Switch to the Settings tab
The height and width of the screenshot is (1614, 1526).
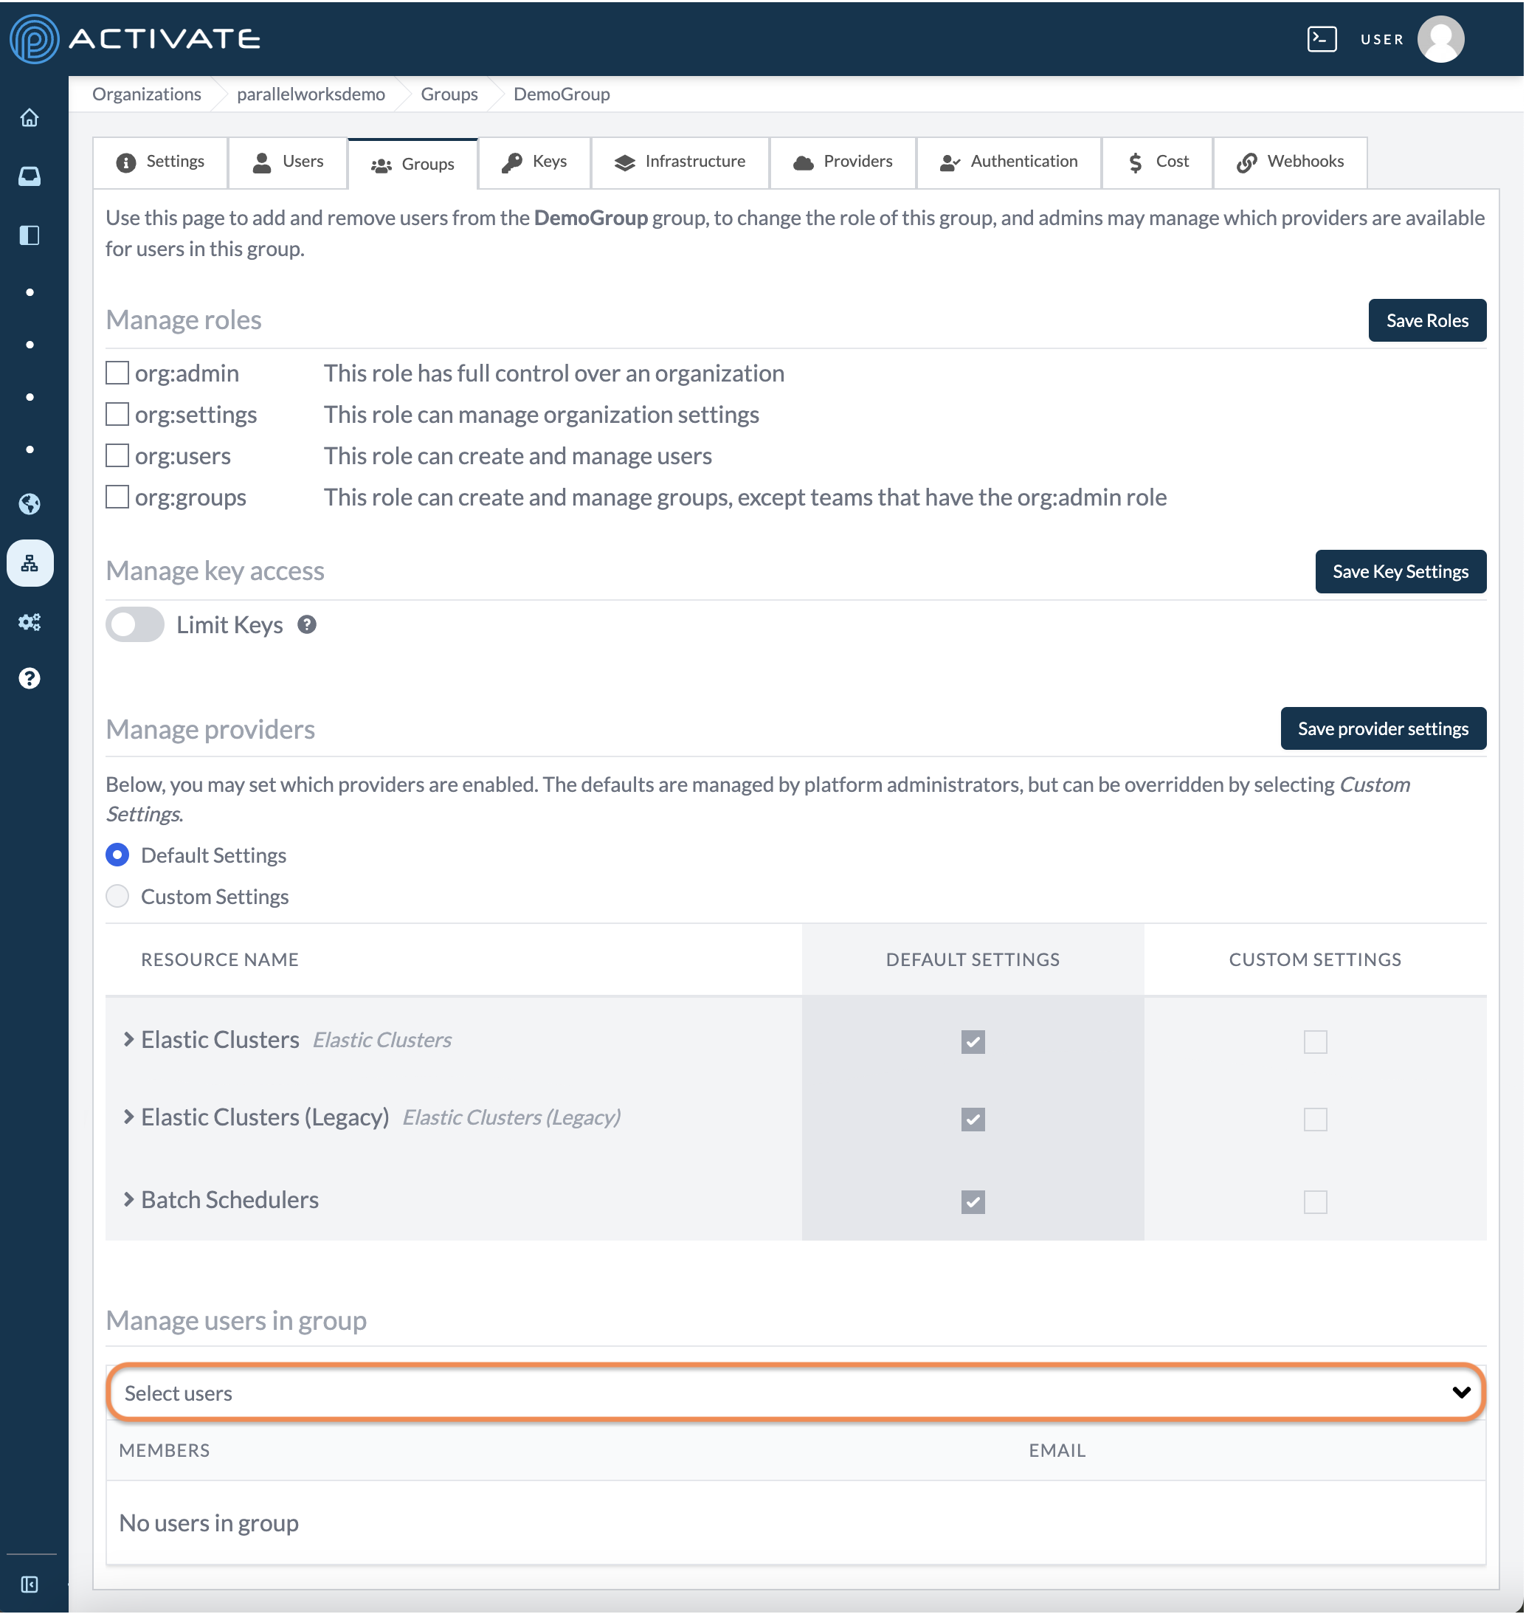pos(161,162)
